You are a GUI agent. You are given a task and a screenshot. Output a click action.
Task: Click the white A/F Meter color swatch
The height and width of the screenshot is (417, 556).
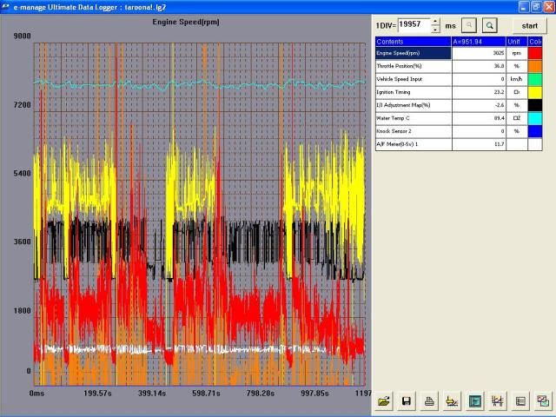(535, 144)
